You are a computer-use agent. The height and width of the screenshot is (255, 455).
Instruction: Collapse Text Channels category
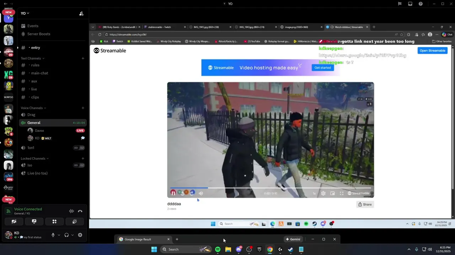click(32, 58)
